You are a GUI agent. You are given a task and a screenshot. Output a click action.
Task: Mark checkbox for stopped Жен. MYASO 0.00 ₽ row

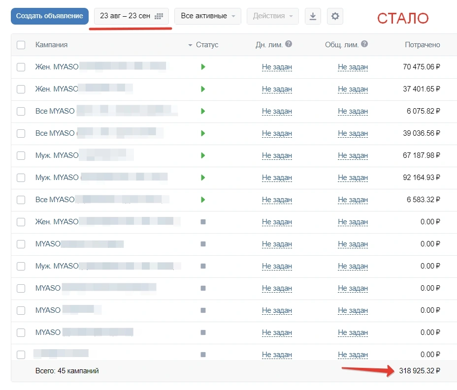[x=21, y=222]
